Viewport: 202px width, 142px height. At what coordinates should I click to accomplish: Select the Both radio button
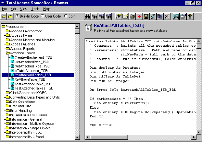click(66, 16)
